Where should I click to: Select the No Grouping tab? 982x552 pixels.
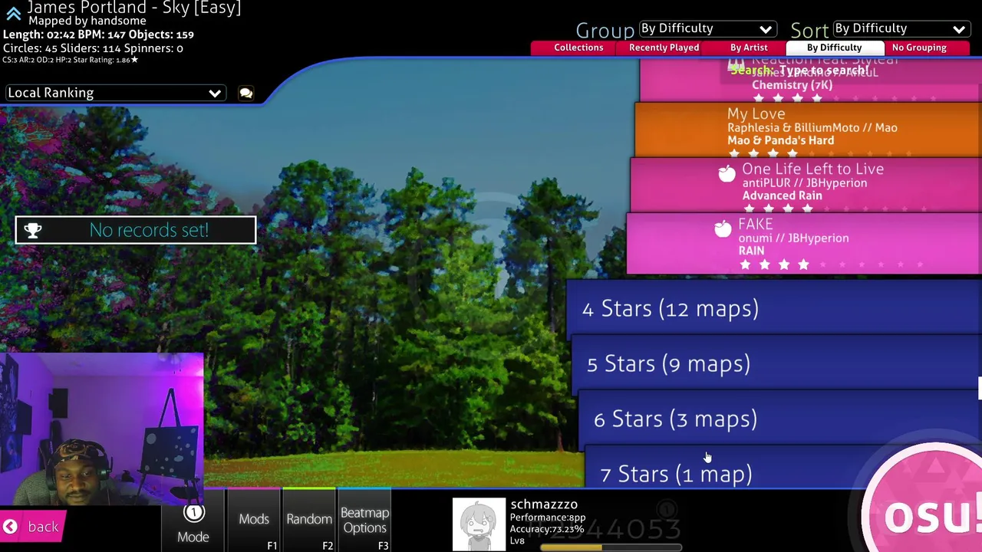[919, 48]
